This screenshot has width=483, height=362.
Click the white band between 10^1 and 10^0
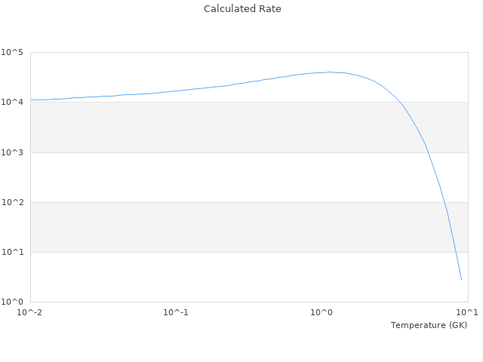[189, 277]
